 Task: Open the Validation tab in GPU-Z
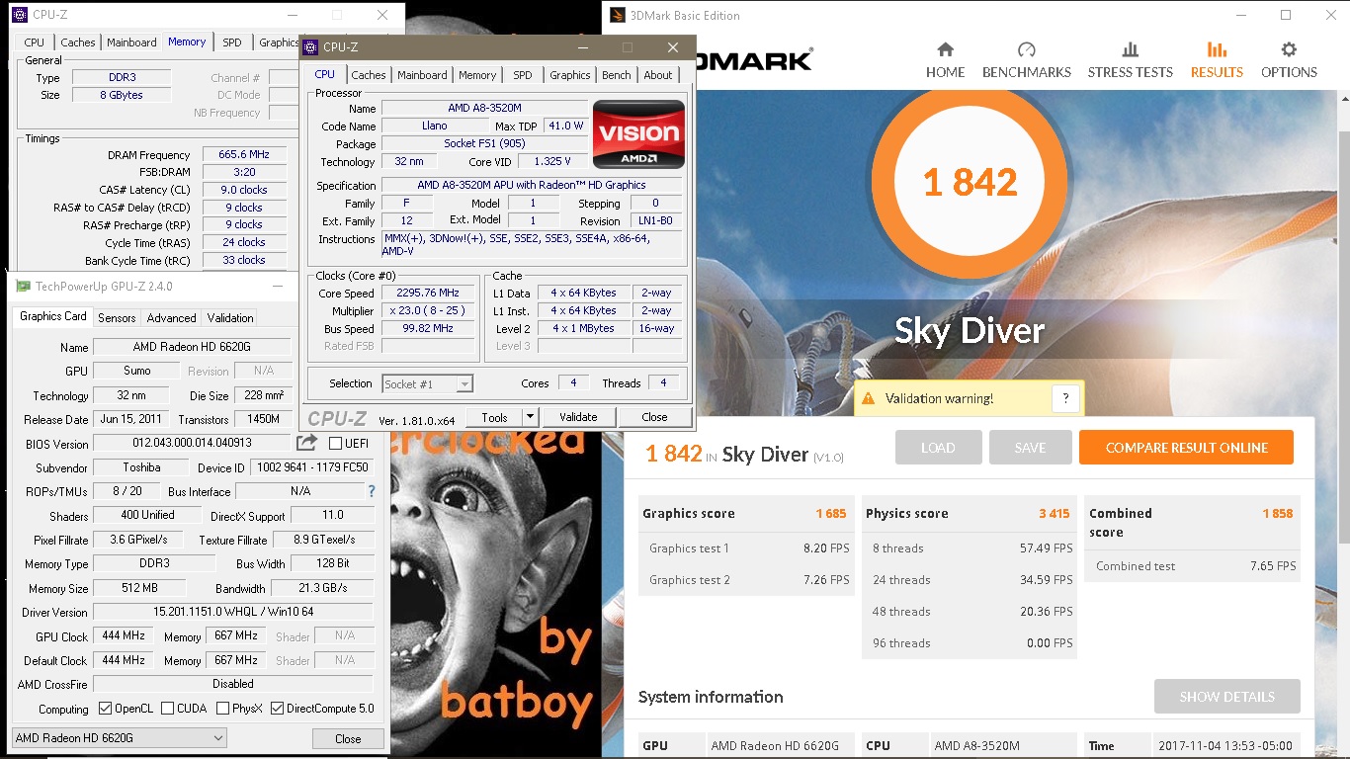230,318
